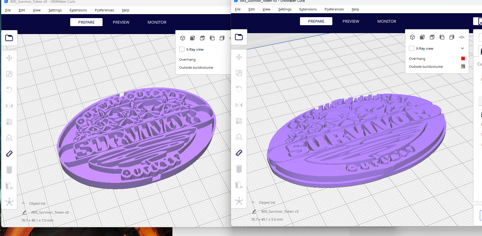Open the Edit menu in v3 window

252,9
